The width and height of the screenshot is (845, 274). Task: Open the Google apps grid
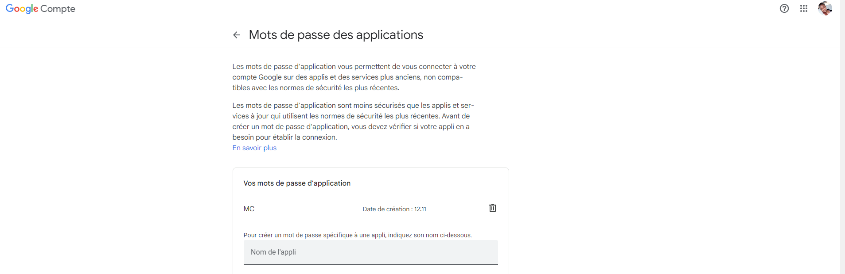[804, 8]
